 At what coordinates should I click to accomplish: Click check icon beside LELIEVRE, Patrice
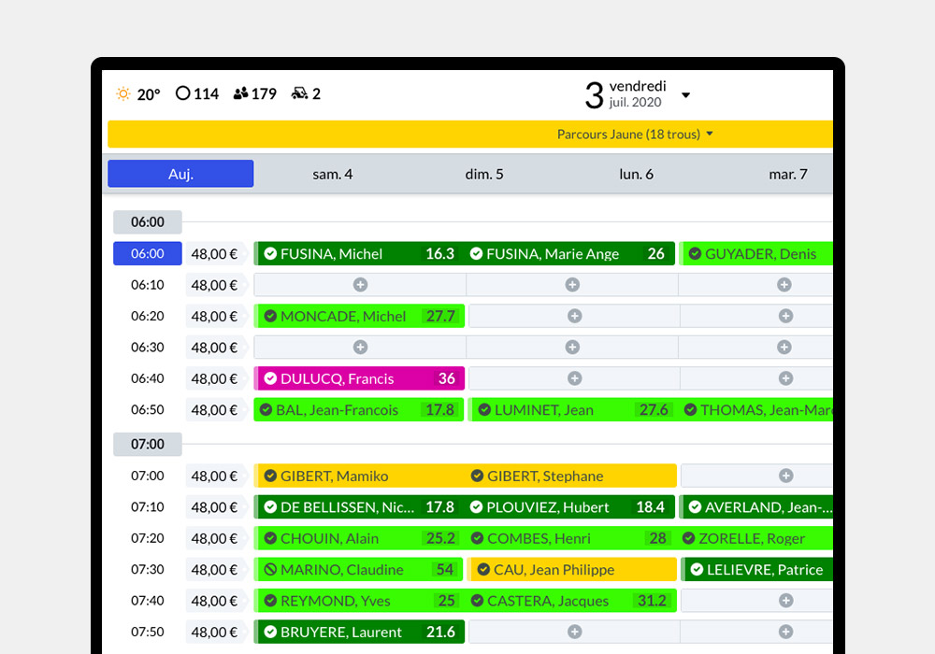697,569
